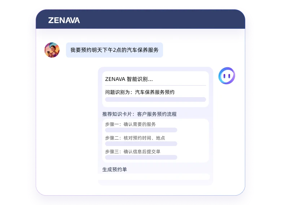Click the 'ZENAVA 智能识别...' card title
Viewport: 286px width, 205px height.
129,79
